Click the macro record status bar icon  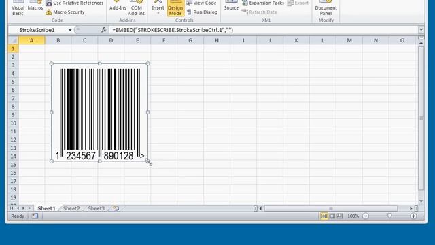35,216
